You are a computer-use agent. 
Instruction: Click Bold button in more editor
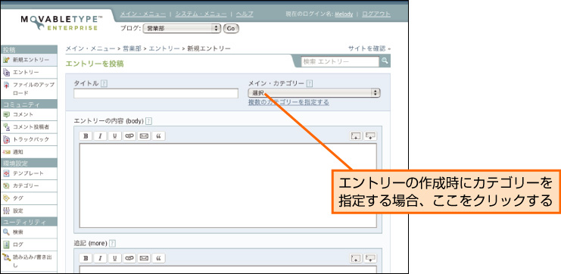[x=86, y=258]
